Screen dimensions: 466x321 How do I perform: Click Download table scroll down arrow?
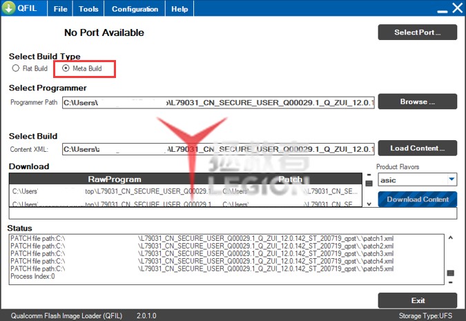(x=369, y=204)
